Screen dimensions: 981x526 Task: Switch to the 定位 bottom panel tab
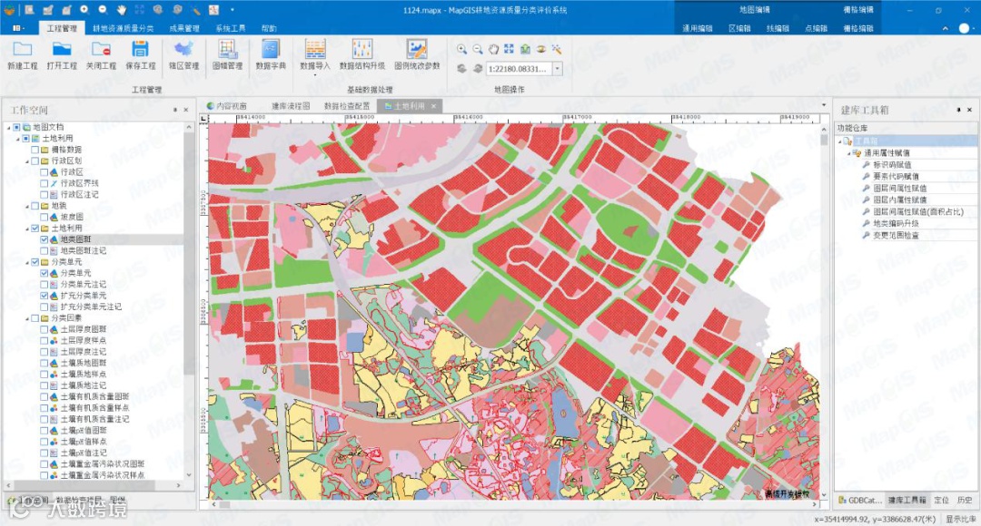[941, 500]
